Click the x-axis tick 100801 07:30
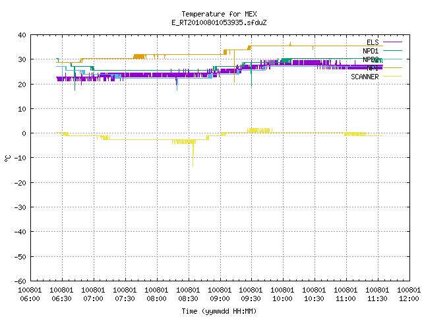The width and height of the screenshot is (422, 317). tap(125, 294)
